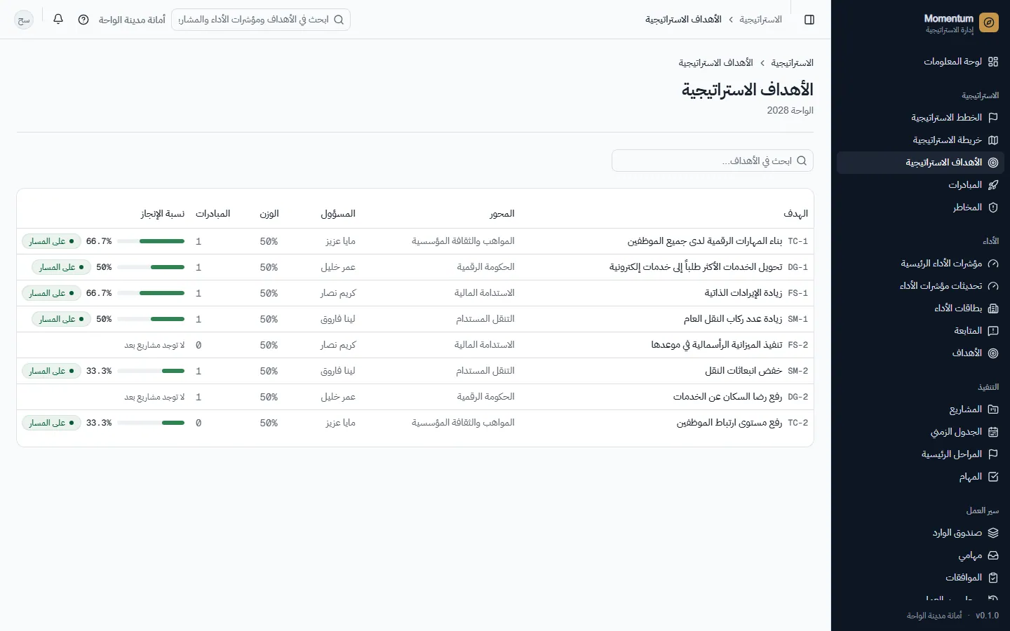Click المسؤول column header
Screen dimensions: 1010x631
click(338, 214)
